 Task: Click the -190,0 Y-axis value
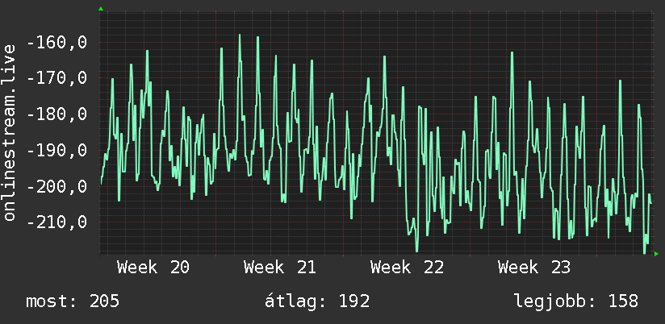pos(57,151)
